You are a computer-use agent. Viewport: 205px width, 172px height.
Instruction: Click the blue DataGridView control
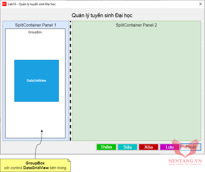click(x=36, y=81)
